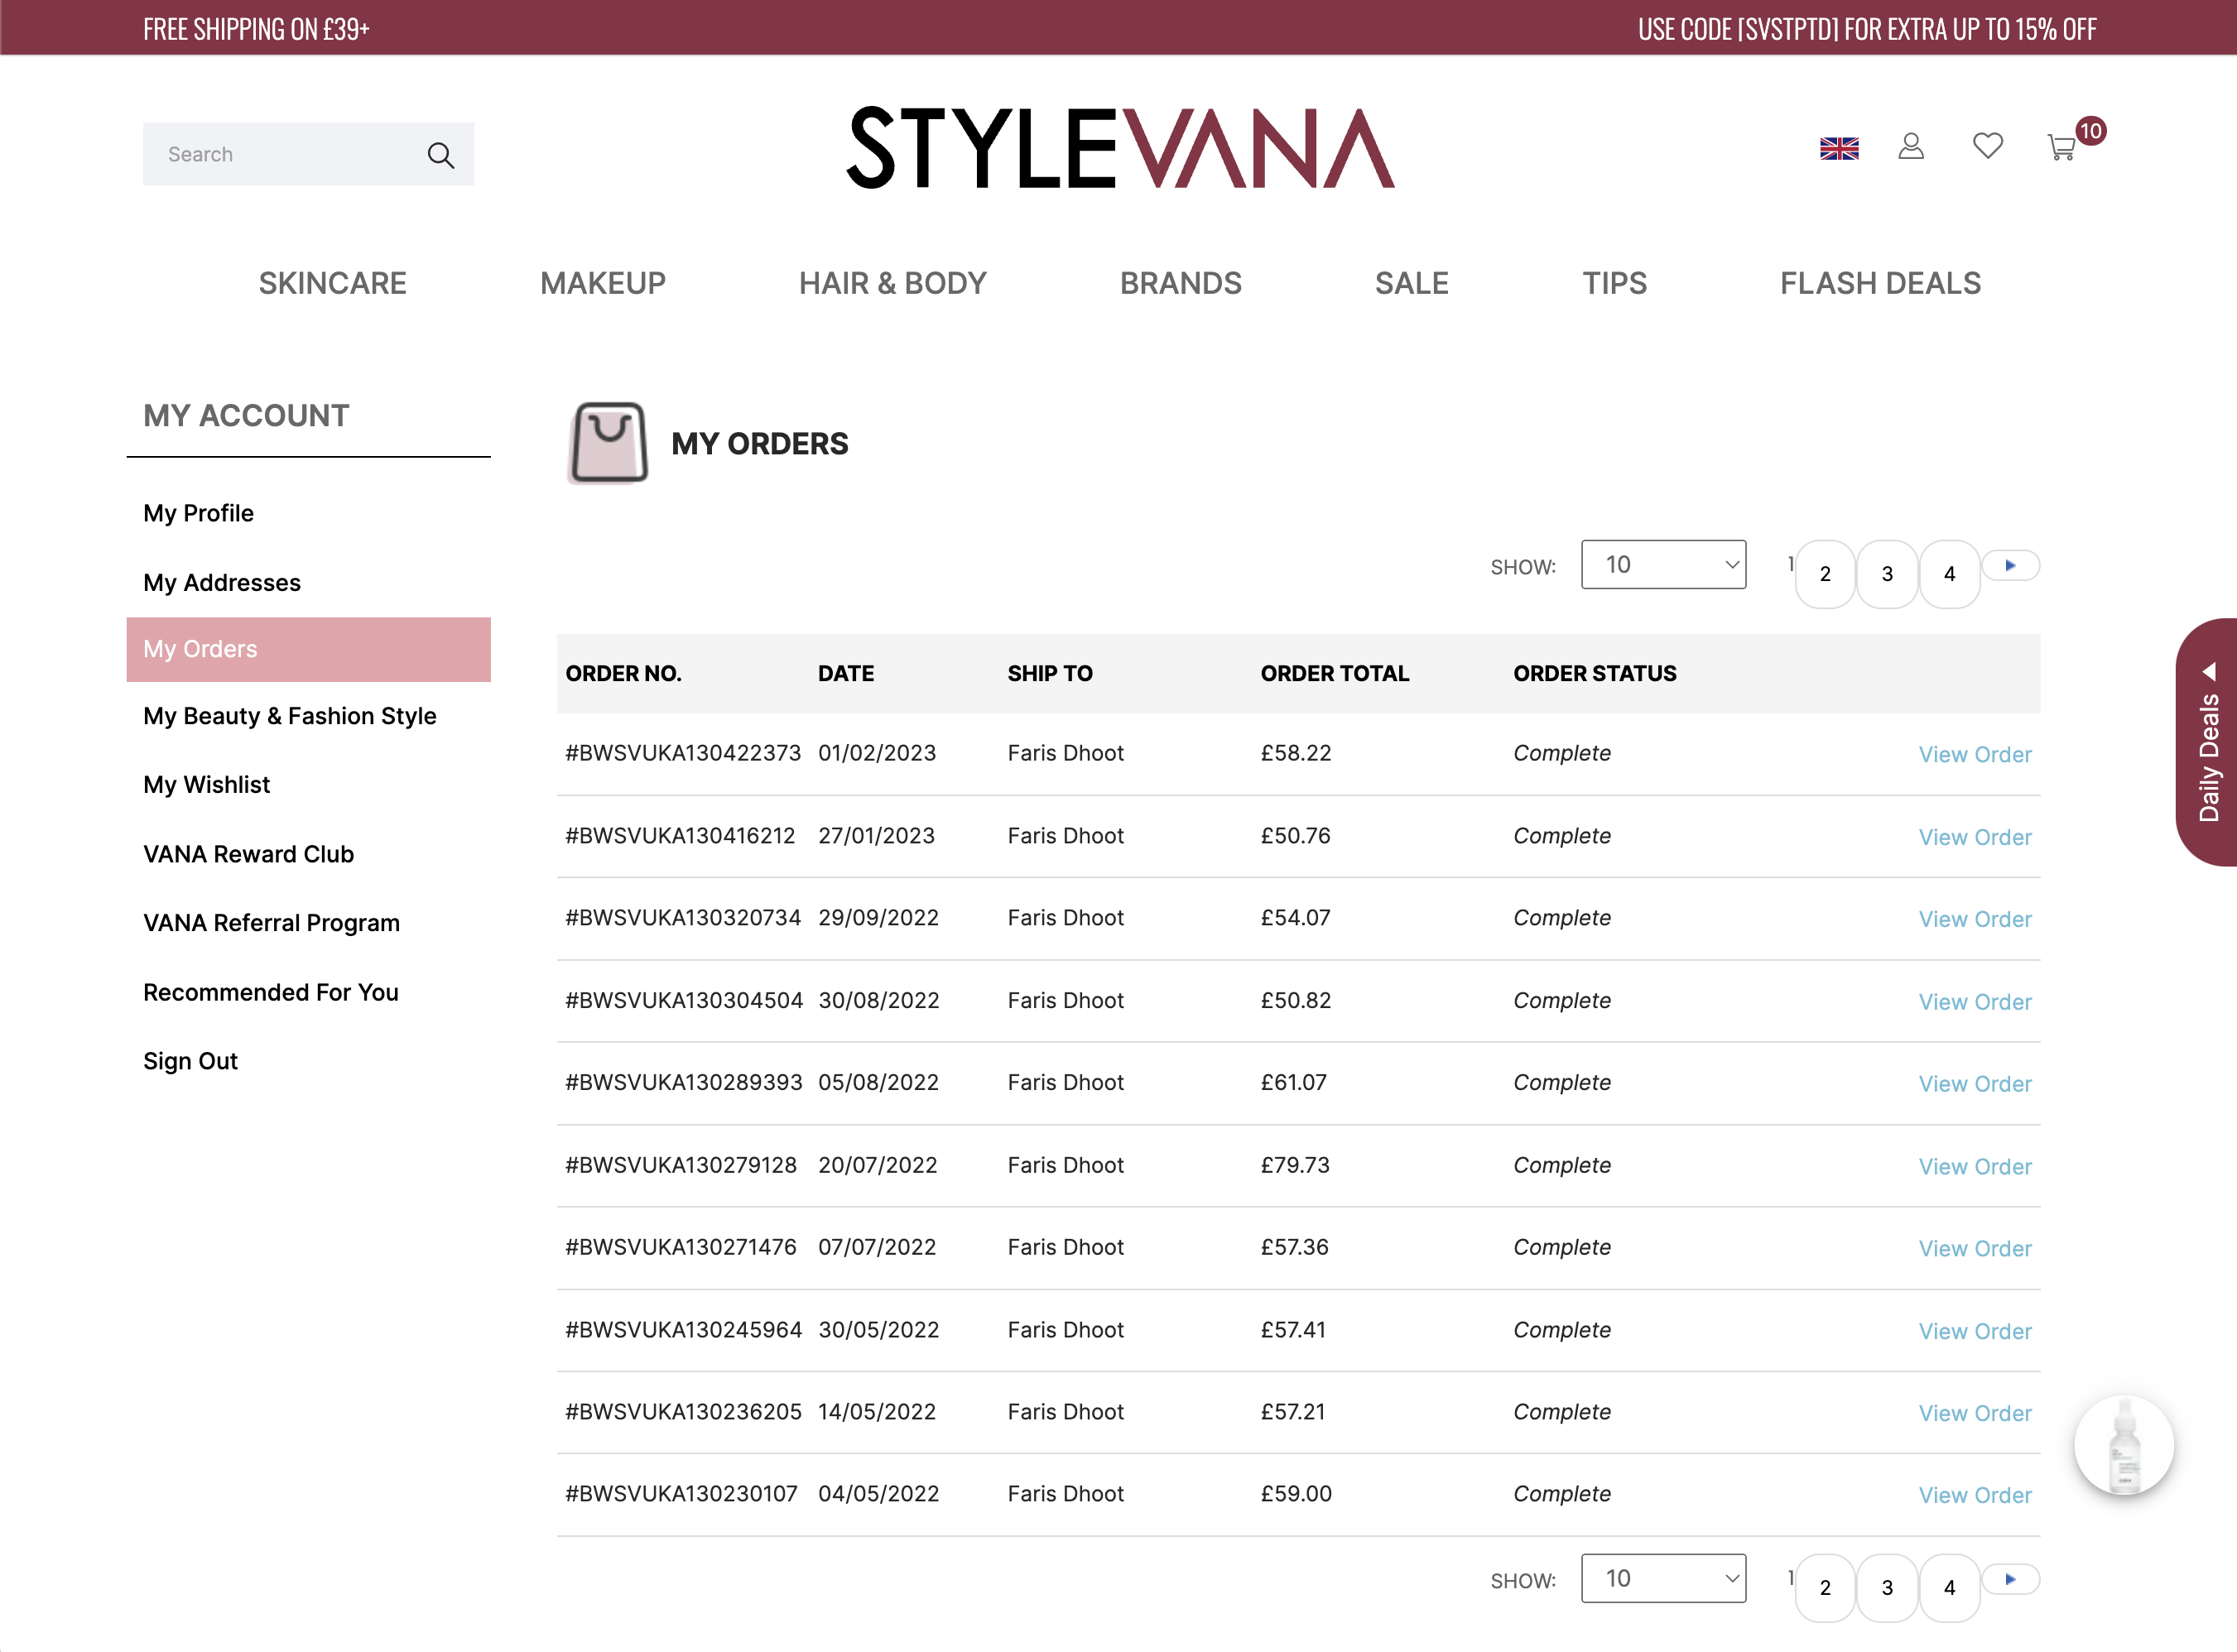The height and width of the screenshot is (1652, 2237).
Task: Click order number #BWSVUKA130422373
Action: (683, 753)
